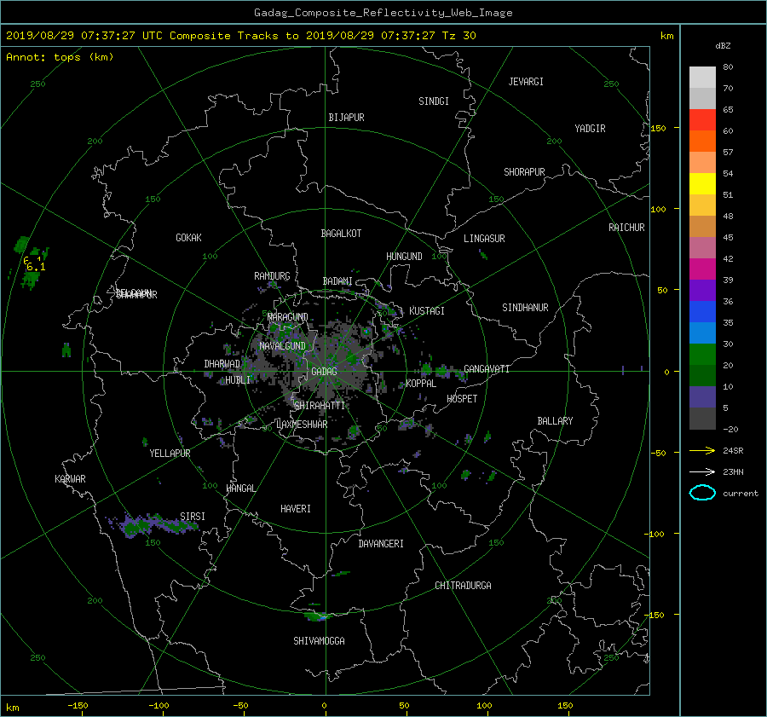Click the YADGIR label

click(590, 129)
